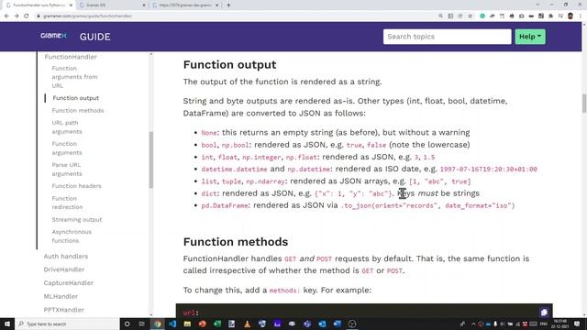
Task: Go to Function output in sidebar
Action: point(75,98)
